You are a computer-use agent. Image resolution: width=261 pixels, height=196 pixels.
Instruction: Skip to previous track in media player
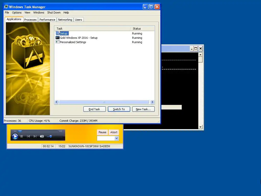pos(29,136)
